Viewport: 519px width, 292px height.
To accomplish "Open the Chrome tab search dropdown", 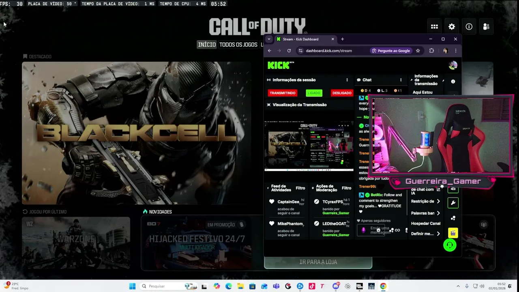I will [269, 39].
